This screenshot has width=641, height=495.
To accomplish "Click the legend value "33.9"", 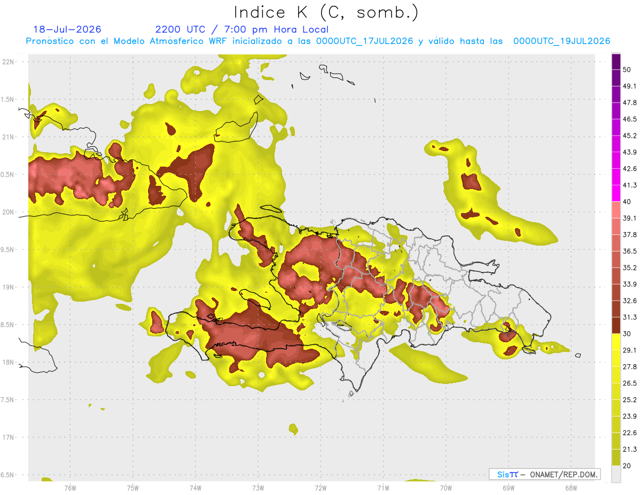I will [x=630, y=284].
